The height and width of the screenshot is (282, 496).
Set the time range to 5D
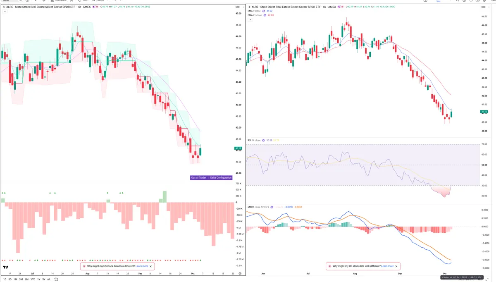pyautogui.click(x=10, y=279)
